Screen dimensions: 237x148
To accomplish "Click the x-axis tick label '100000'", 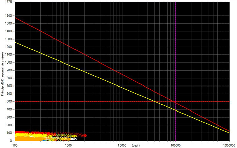I will pyautogui.click(x=176, y=145).
